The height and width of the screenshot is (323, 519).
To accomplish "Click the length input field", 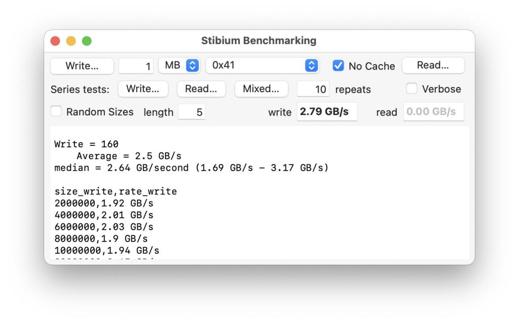I will pyautogui.click(x=192, y=112).
